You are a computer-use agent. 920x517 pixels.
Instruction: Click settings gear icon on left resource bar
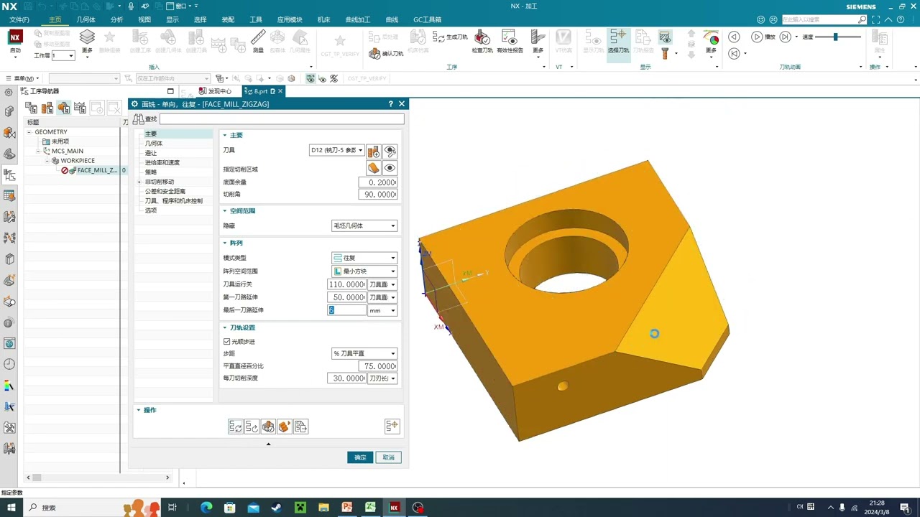coord(9,92)
